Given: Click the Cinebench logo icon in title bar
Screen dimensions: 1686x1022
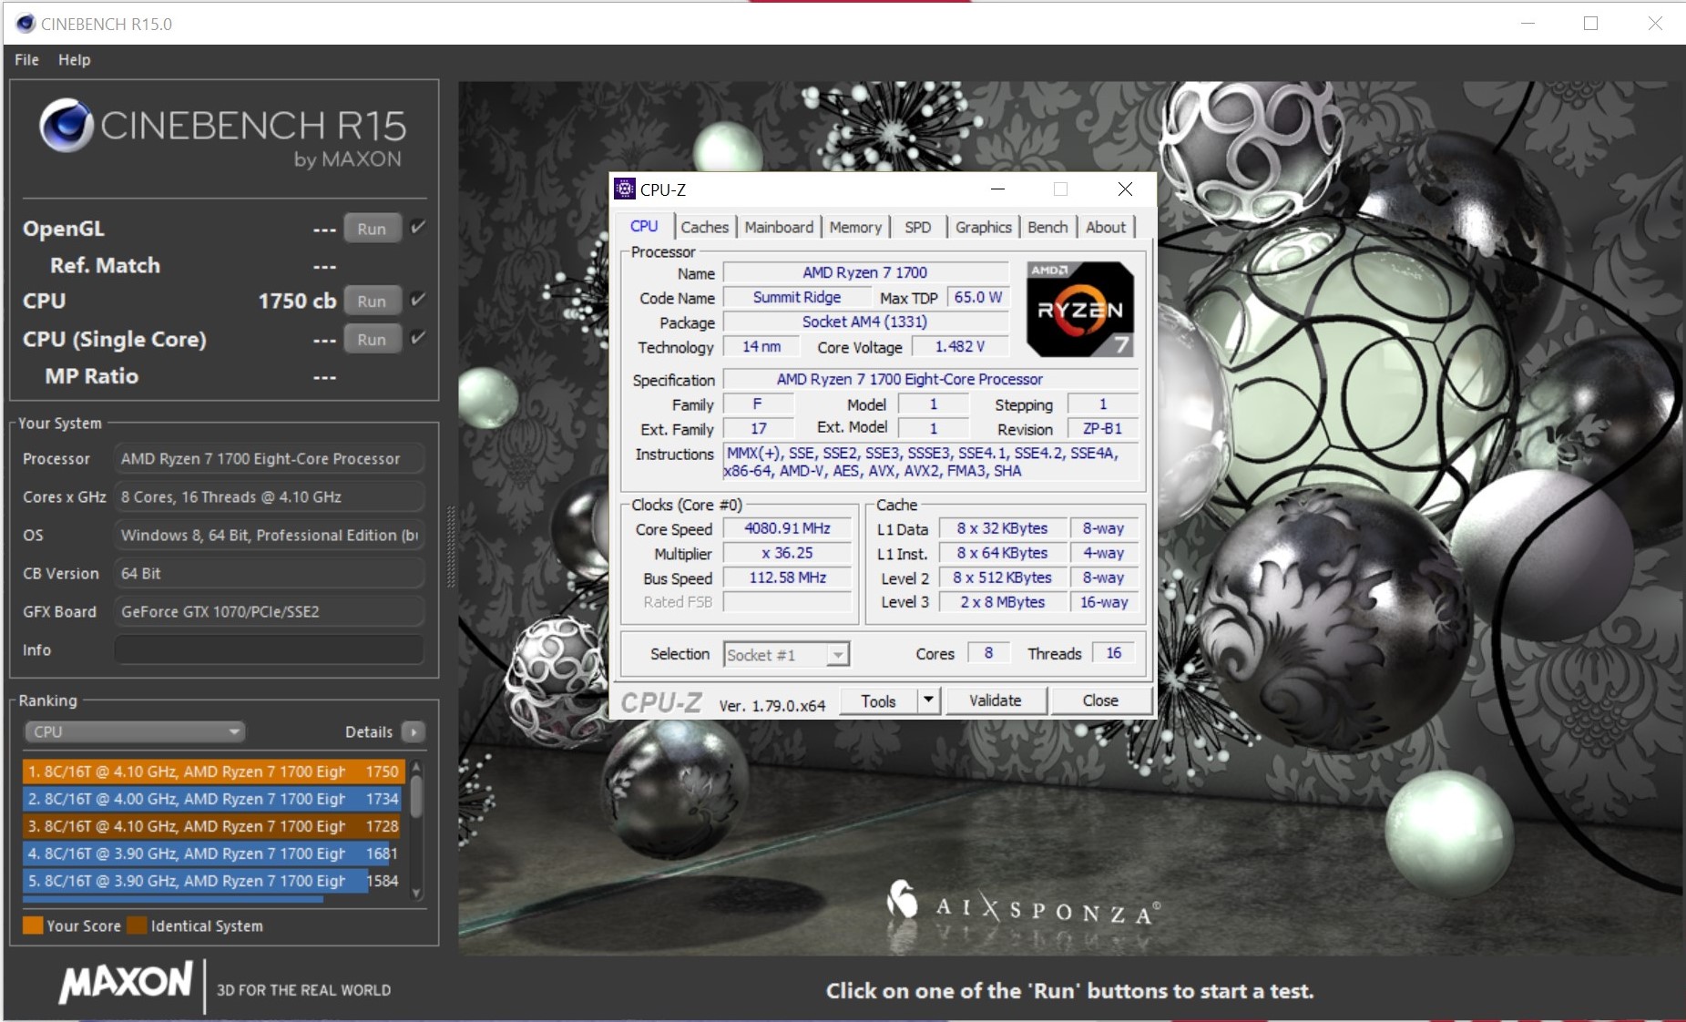Looking at the screenshot, I should coord(25,24).
